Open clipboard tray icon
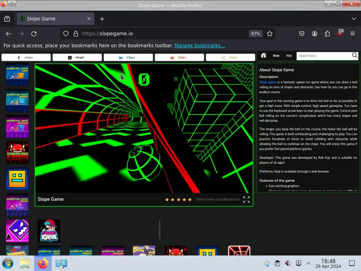 pyautogui.click(x=277, y=263)
